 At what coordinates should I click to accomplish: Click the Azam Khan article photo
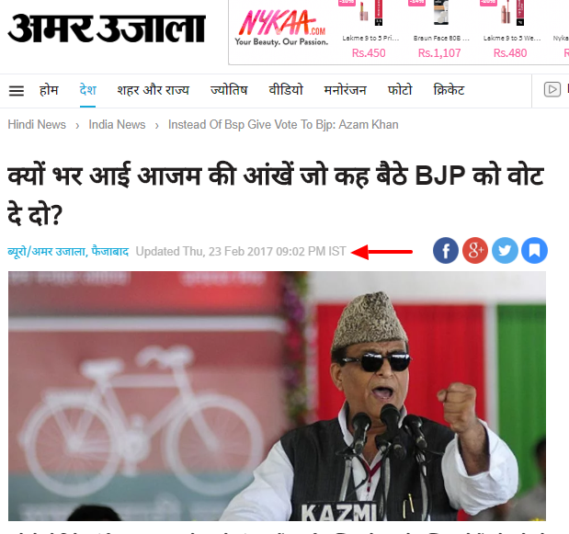(x=277, y=396)
